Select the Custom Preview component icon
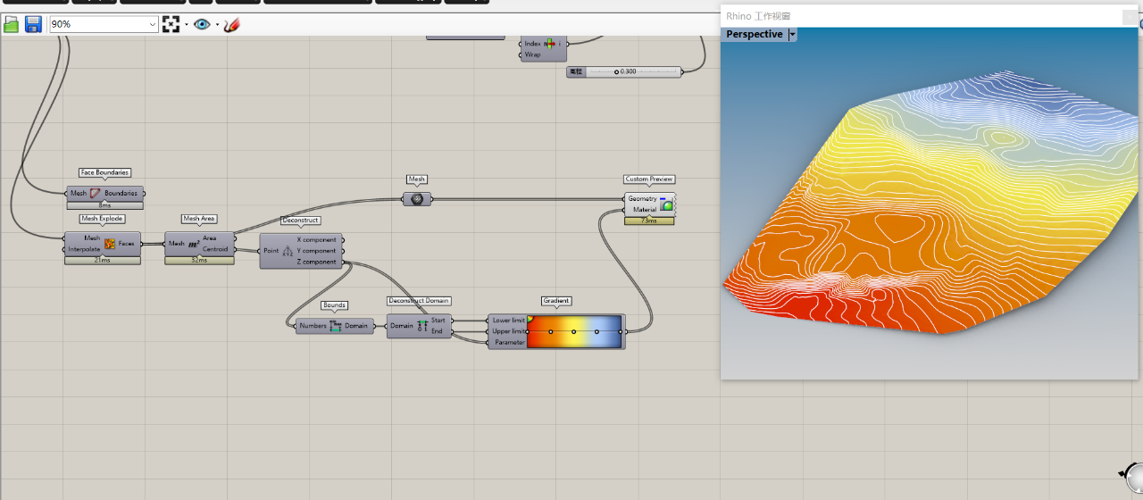 point(666,204)
